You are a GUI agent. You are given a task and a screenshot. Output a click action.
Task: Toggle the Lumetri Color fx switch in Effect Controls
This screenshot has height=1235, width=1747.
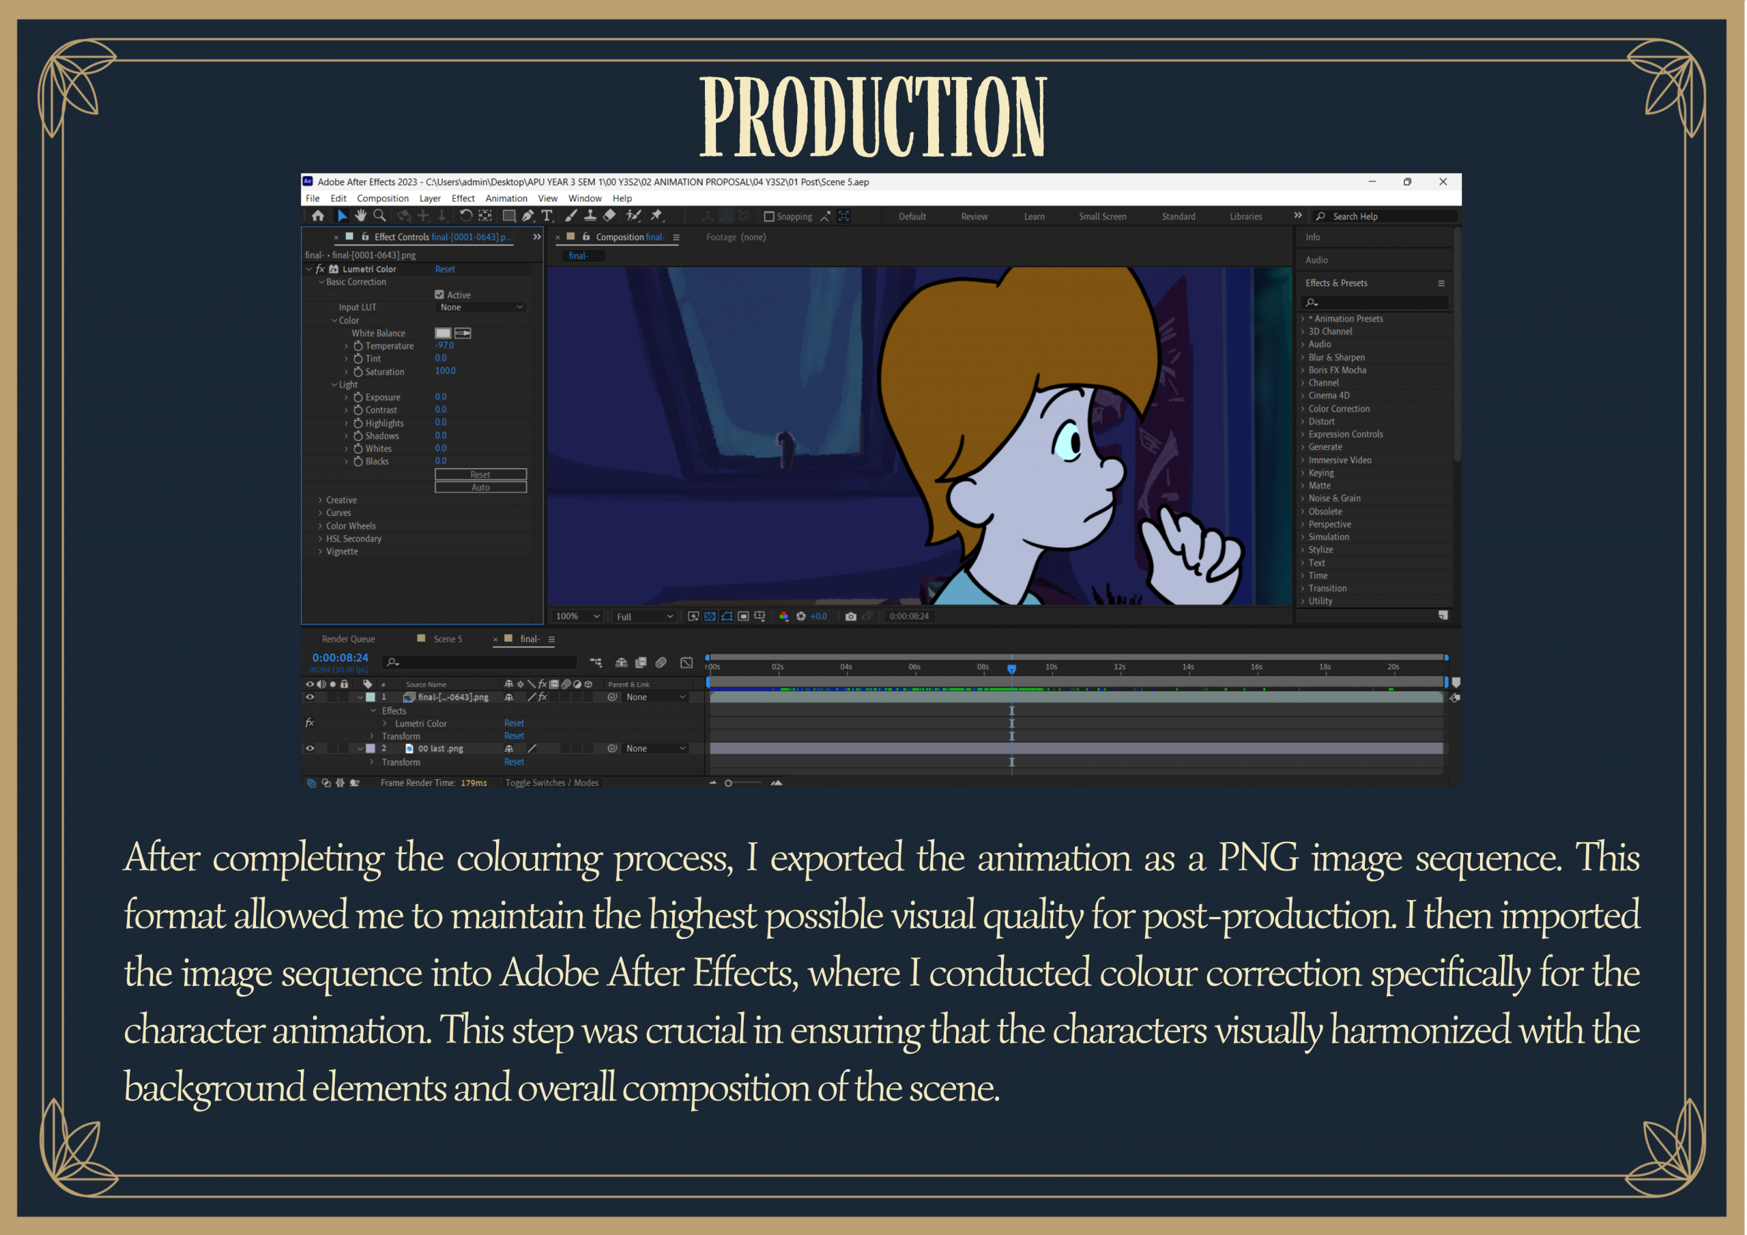pos(320,270)
